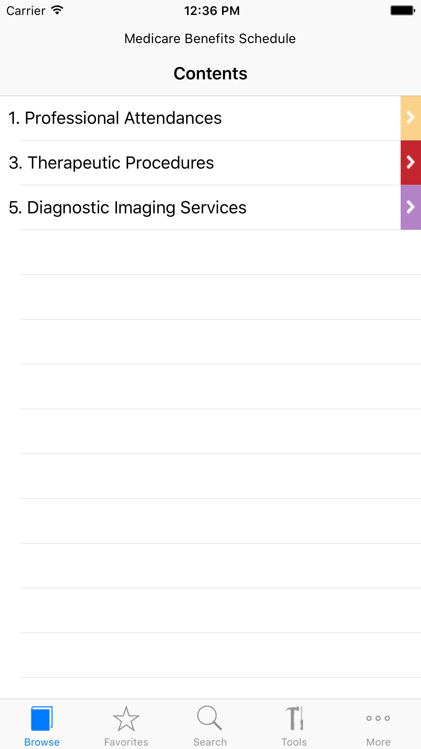The height and width of the screenshot is (749, 421).
Task: Select the Browse tab label
Action: [42, 742]
